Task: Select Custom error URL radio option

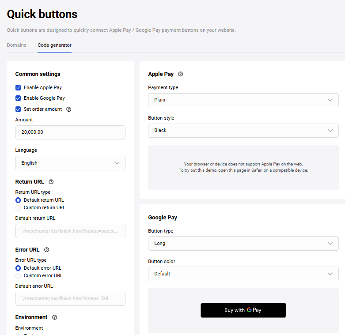Action: [x=18, y=275]
